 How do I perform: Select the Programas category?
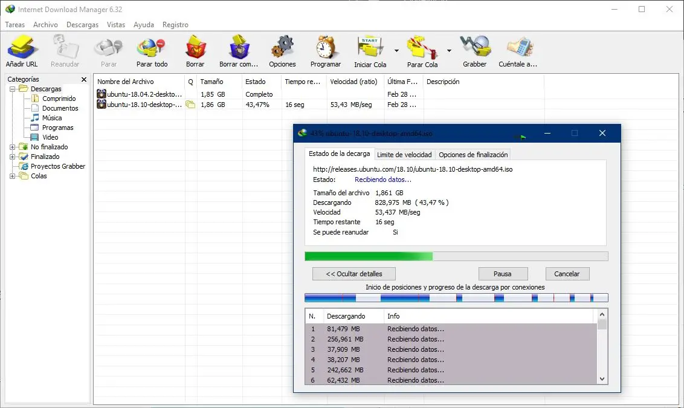pyautogui.click(x=57, y=128)
